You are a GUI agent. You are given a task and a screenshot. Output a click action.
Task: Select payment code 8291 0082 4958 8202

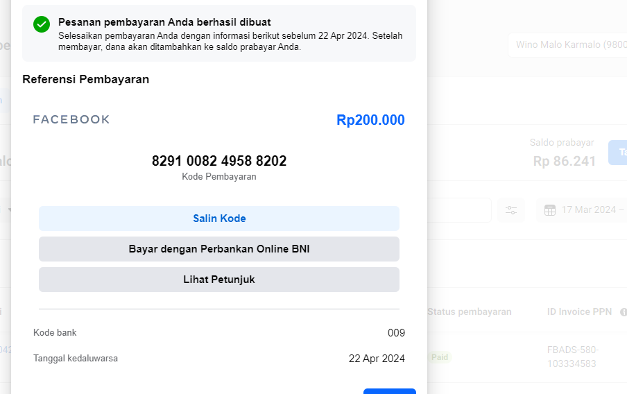pos(219,161)
